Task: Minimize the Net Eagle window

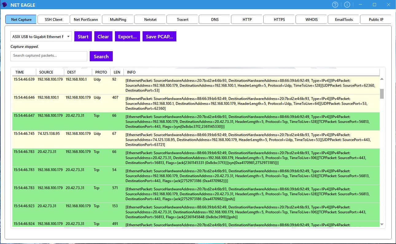Action: point(360,5)
